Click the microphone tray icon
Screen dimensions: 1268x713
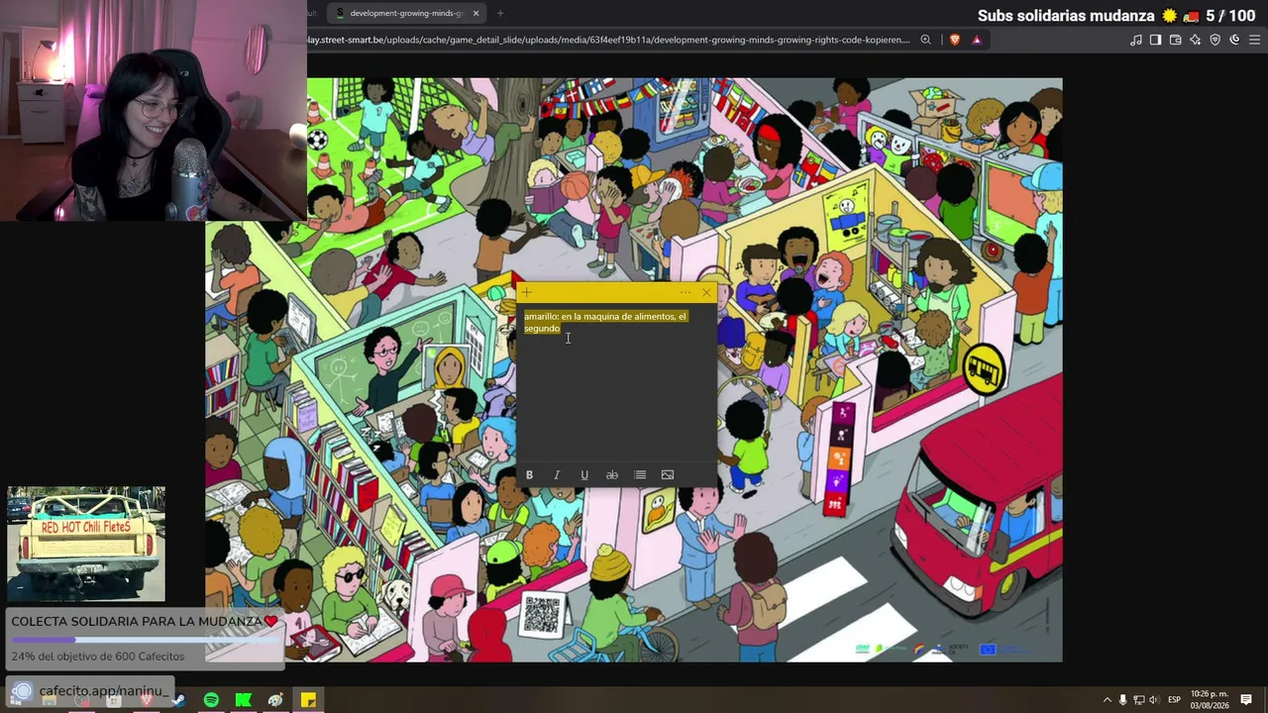point(1122,700)
